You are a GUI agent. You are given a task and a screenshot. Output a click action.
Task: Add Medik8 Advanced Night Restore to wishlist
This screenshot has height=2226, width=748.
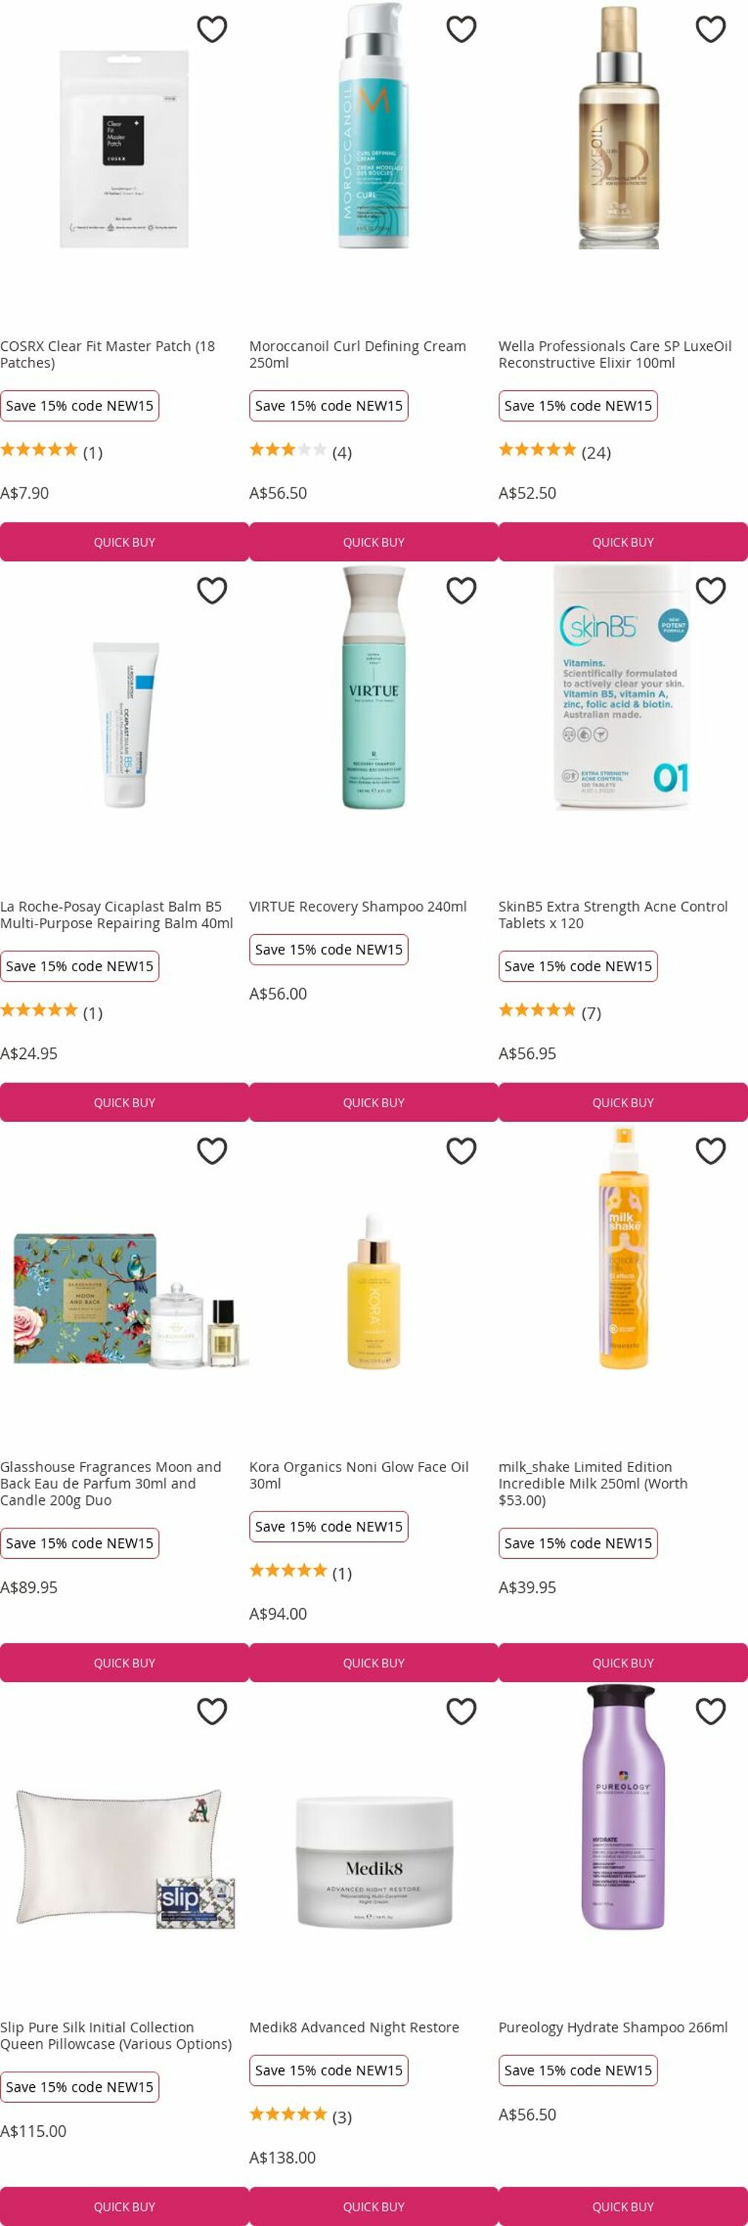pyautogui.click(x=462, y=1711)
